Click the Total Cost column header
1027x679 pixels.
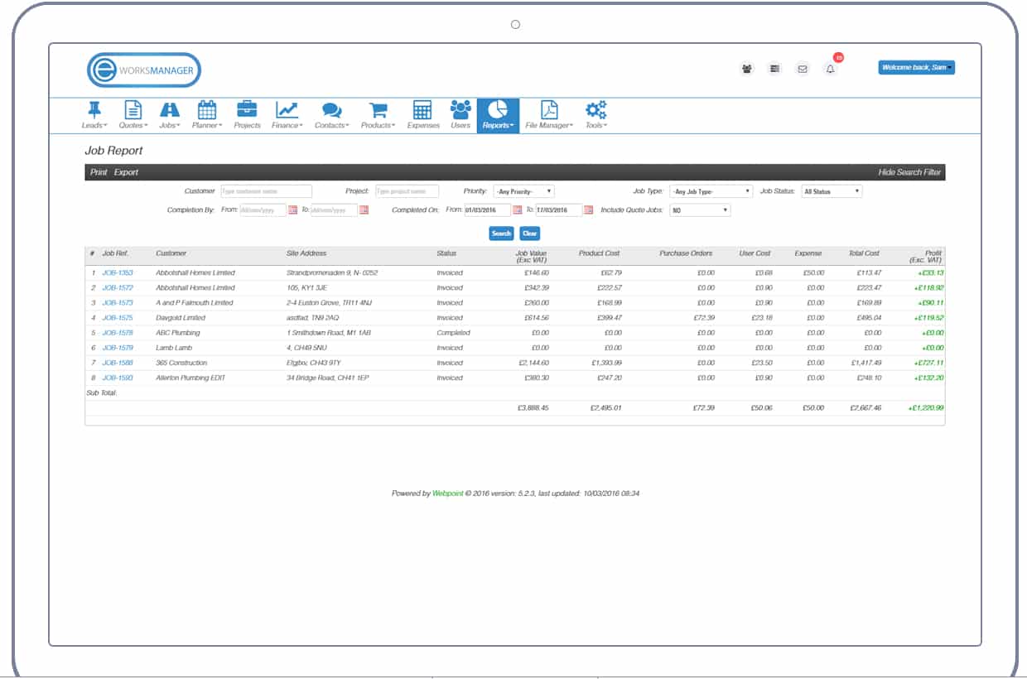(x=864, y=253)
